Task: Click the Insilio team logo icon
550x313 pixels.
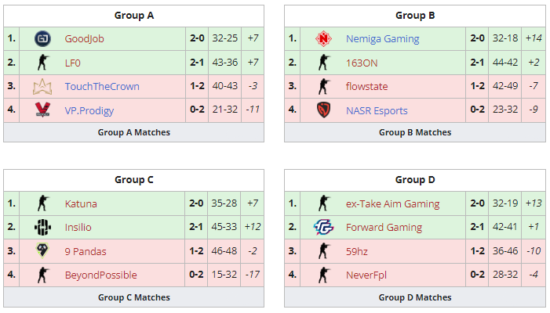Action: tap(42, 228)
